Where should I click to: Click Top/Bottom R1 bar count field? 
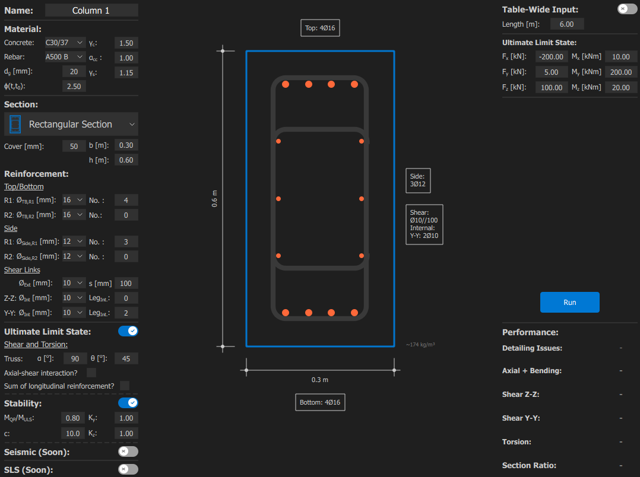(126, 200)
